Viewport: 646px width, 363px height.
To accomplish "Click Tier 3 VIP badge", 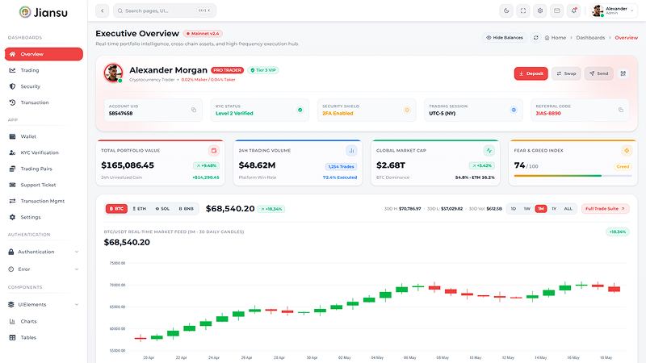I will point(263,70).
